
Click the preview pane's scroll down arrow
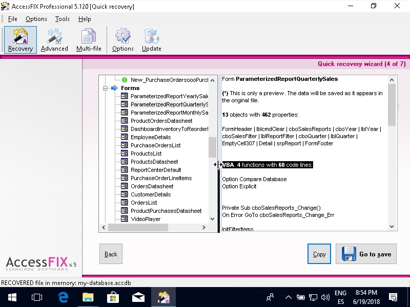(x=392, y=227)
